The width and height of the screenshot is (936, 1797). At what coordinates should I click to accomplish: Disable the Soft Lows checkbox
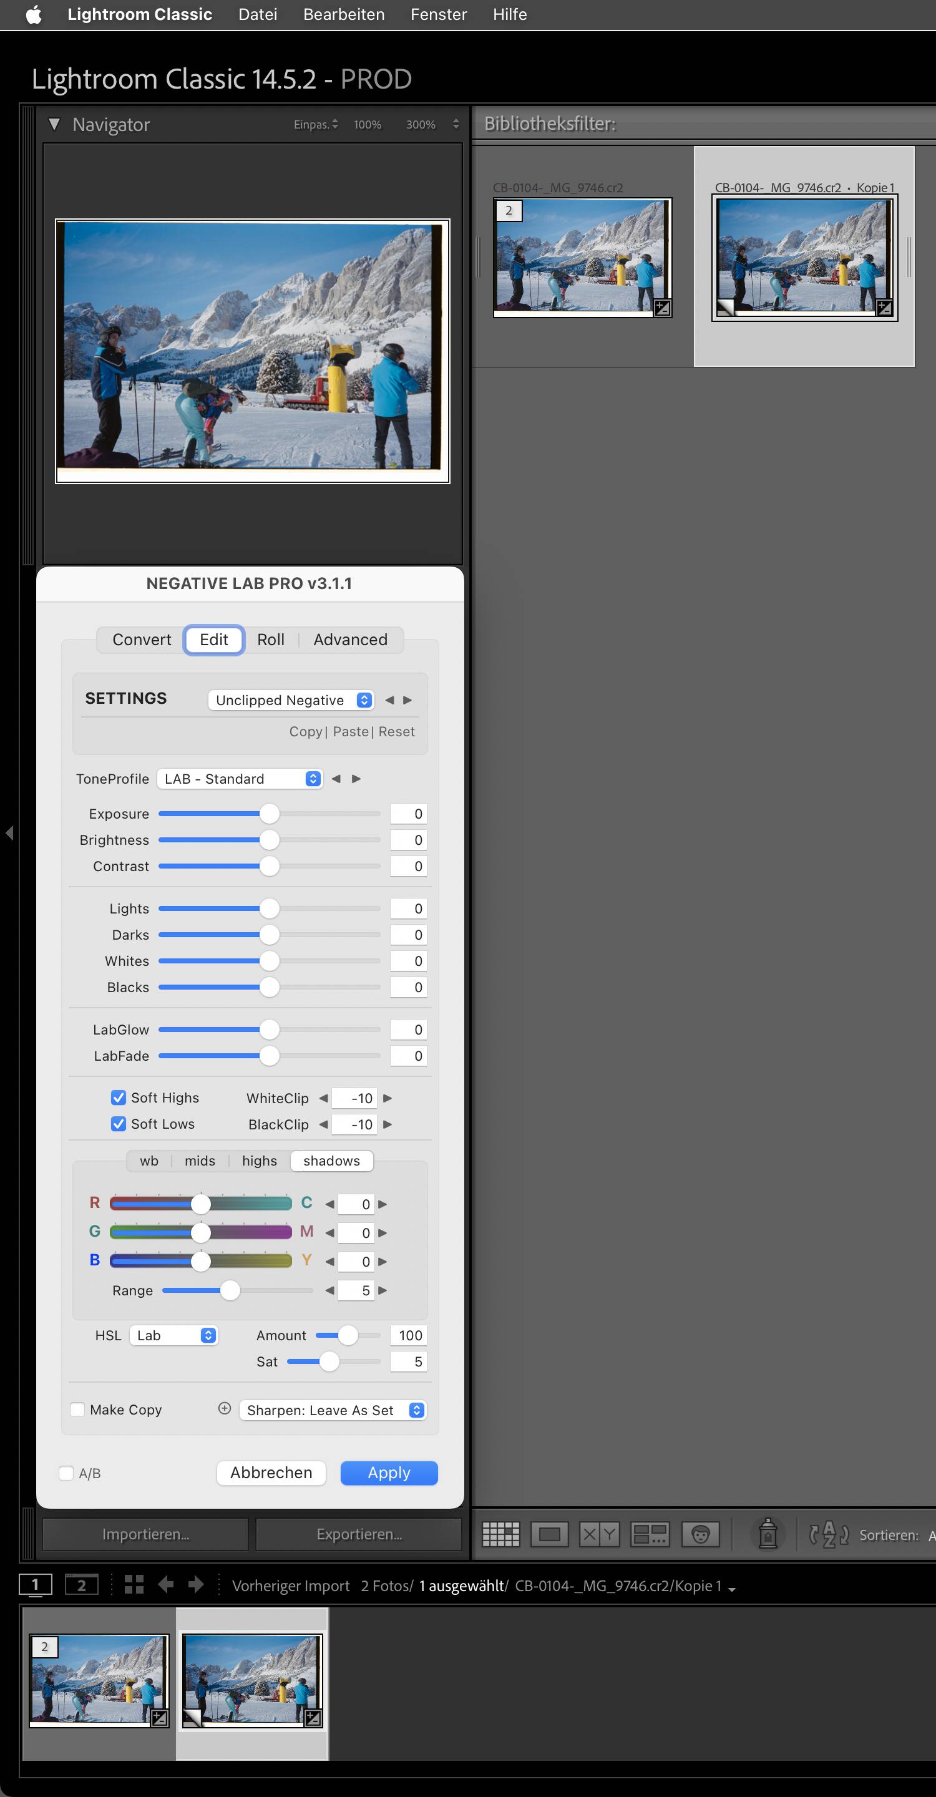point(119,1124)
